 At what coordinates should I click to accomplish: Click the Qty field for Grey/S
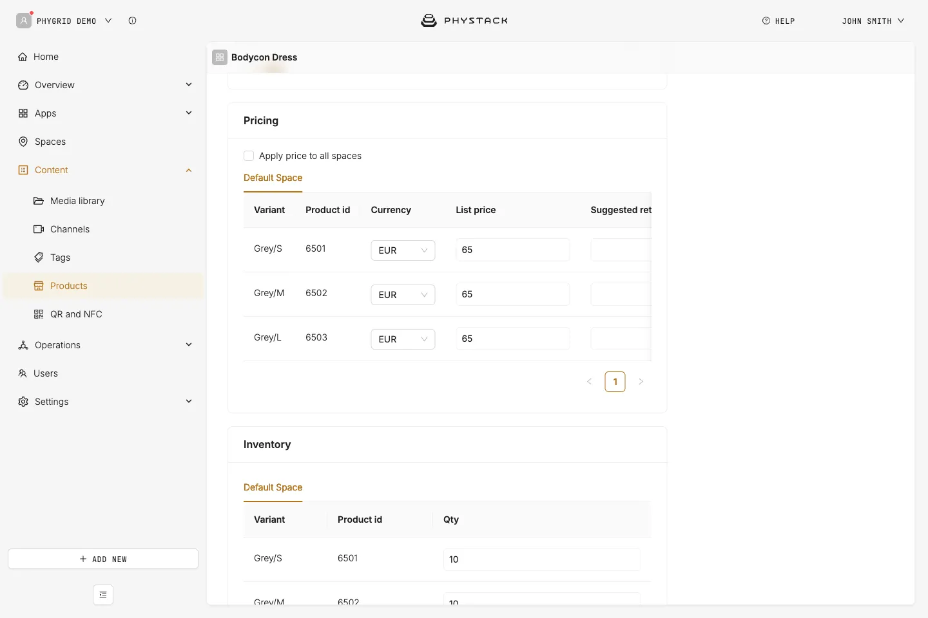pyautogui.click(x=542, y=559)
